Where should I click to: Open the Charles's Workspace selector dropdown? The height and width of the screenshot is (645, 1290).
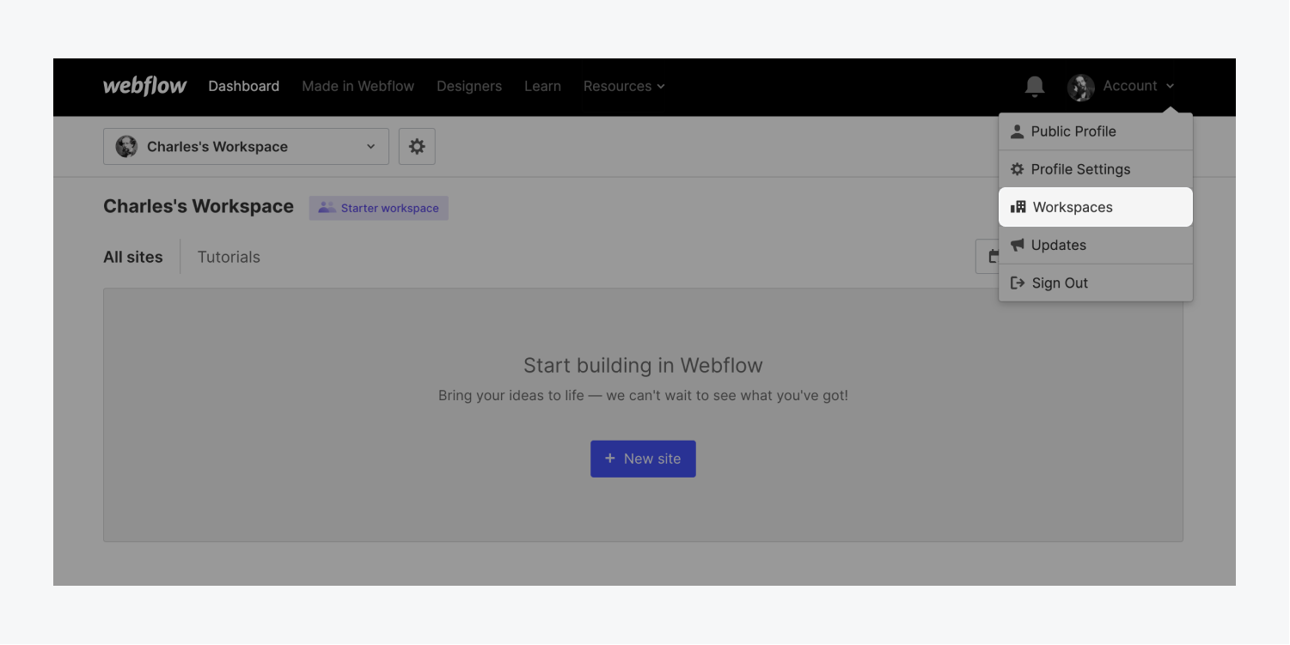click(x=246, y=147)
